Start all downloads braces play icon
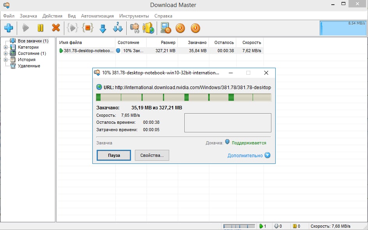The height and width of the screenshot is (230, 368). [x=72, y=28]
